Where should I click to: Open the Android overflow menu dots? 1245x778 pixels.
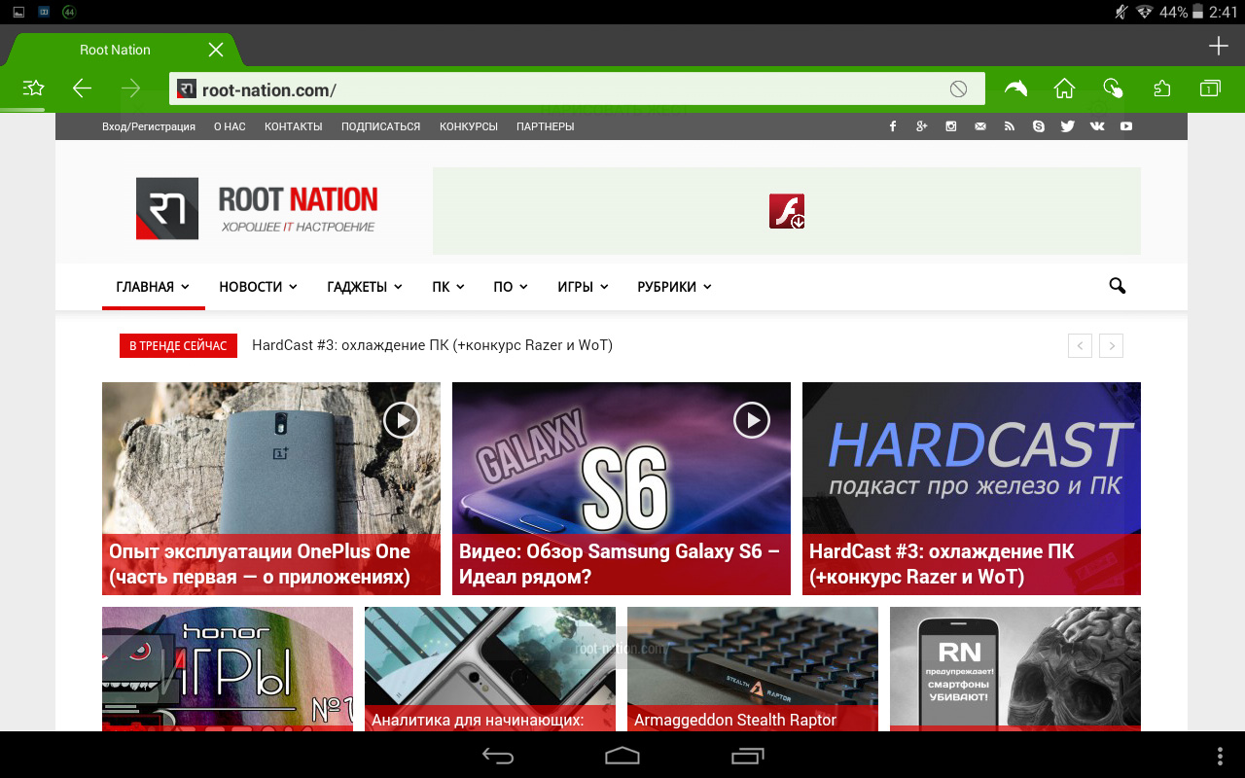(1221, 756)
